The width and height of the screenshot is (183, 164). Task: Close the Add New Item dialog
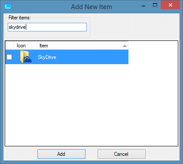tap(170, 5)
